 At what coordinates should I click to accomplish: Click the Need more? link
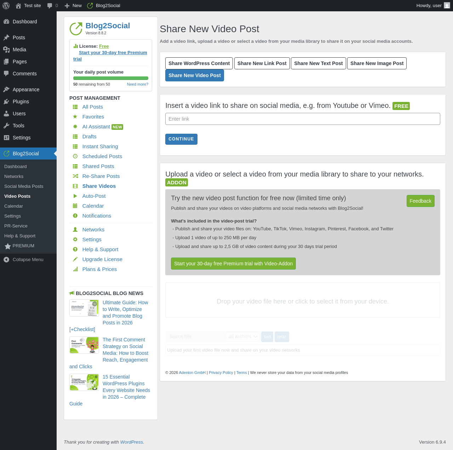click(x=138, y=84)
